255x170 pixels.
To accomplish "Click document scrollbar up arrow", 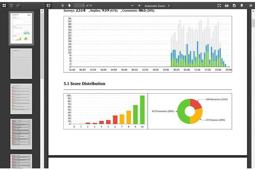I will click(x=253, y=11).
